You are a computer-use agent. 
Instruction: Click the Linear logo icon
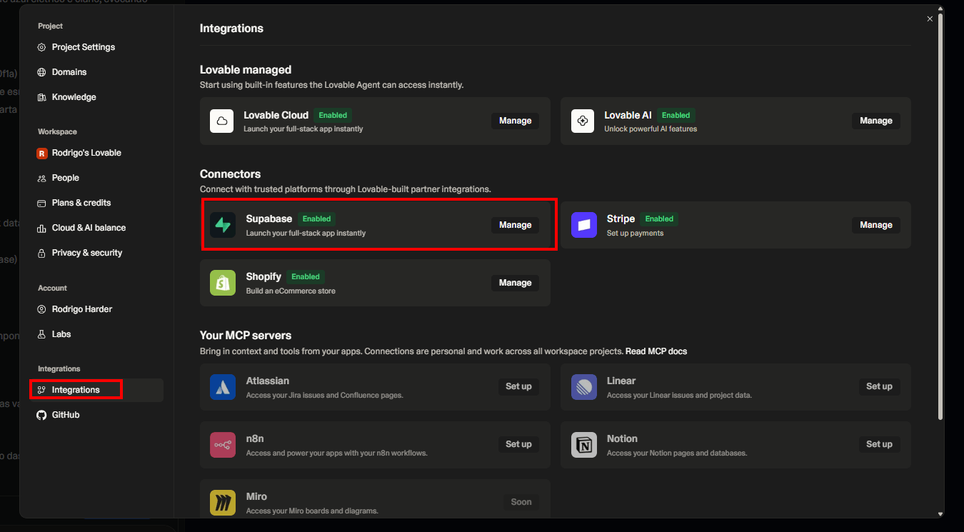click(583, 387)
